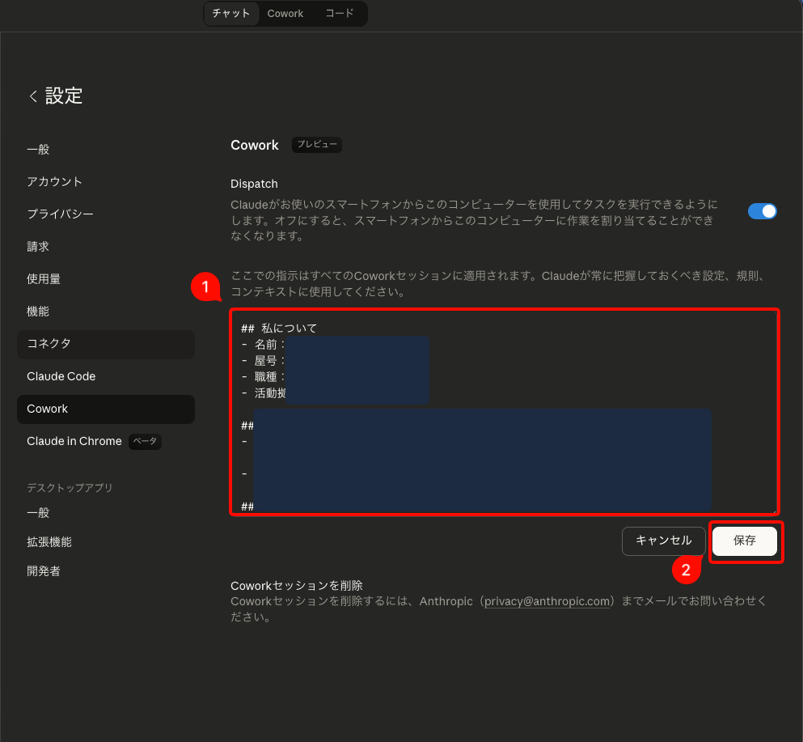803x742 pixels.
Task: Disable the Dispatch toggle
Action: (761, 210)
